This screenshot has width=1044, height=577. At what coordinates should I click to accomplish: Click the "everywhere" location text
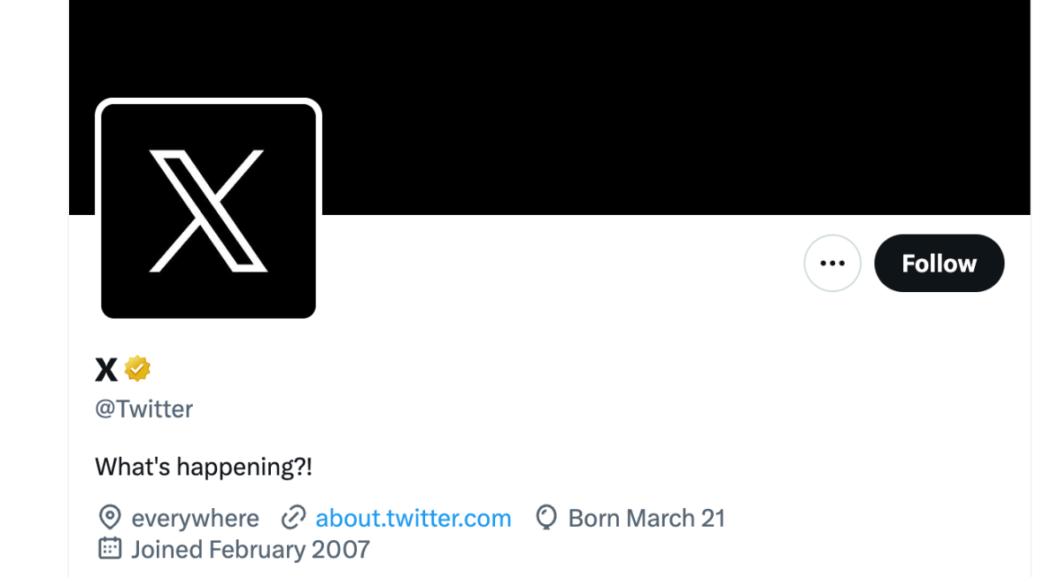196,518
